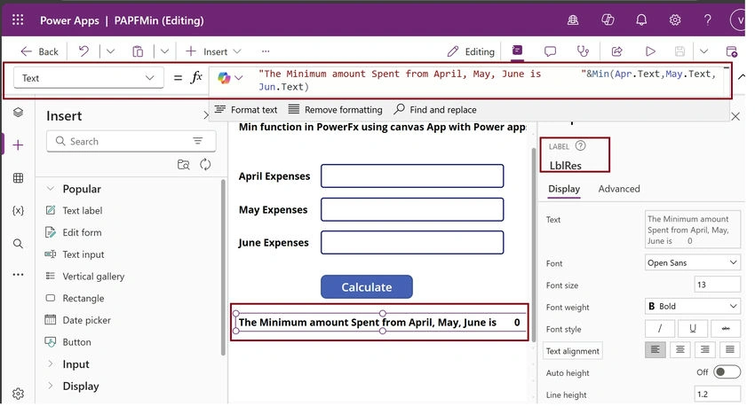Open the Font weight Bold dropdown
The width and height of the screenshot is (755, 406).
692,306
